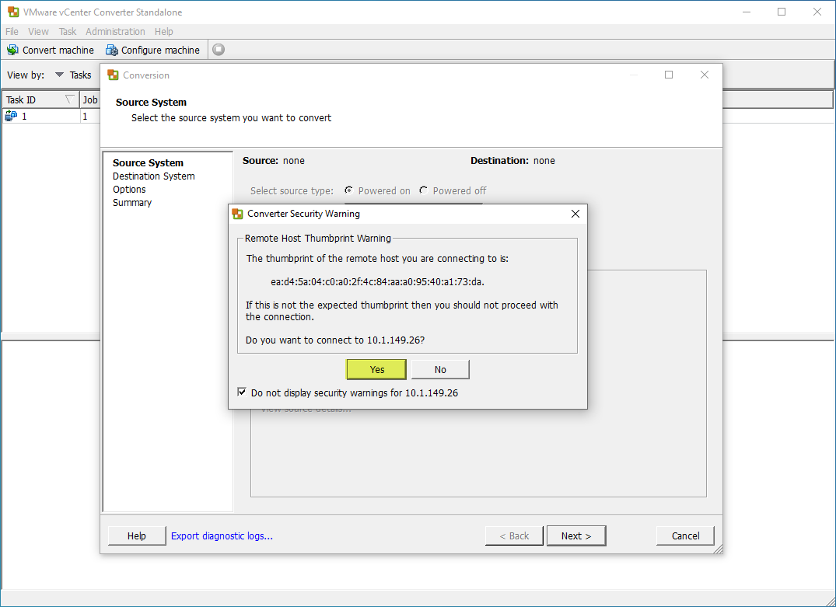Open the Administration menu

(x=115, y=32)
